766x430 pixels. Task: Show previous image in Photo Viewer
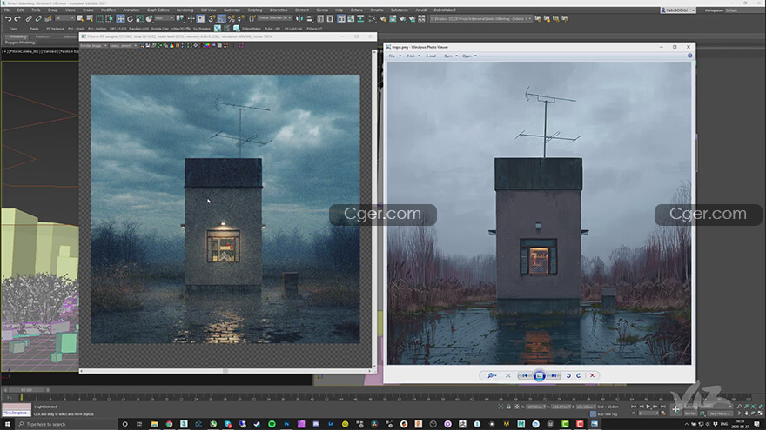click(525, 375)
